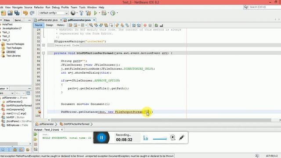The width and height of the screenshot is (281, 158).
Task: Click the Re-run green arrows in Output
Action: 36,134
